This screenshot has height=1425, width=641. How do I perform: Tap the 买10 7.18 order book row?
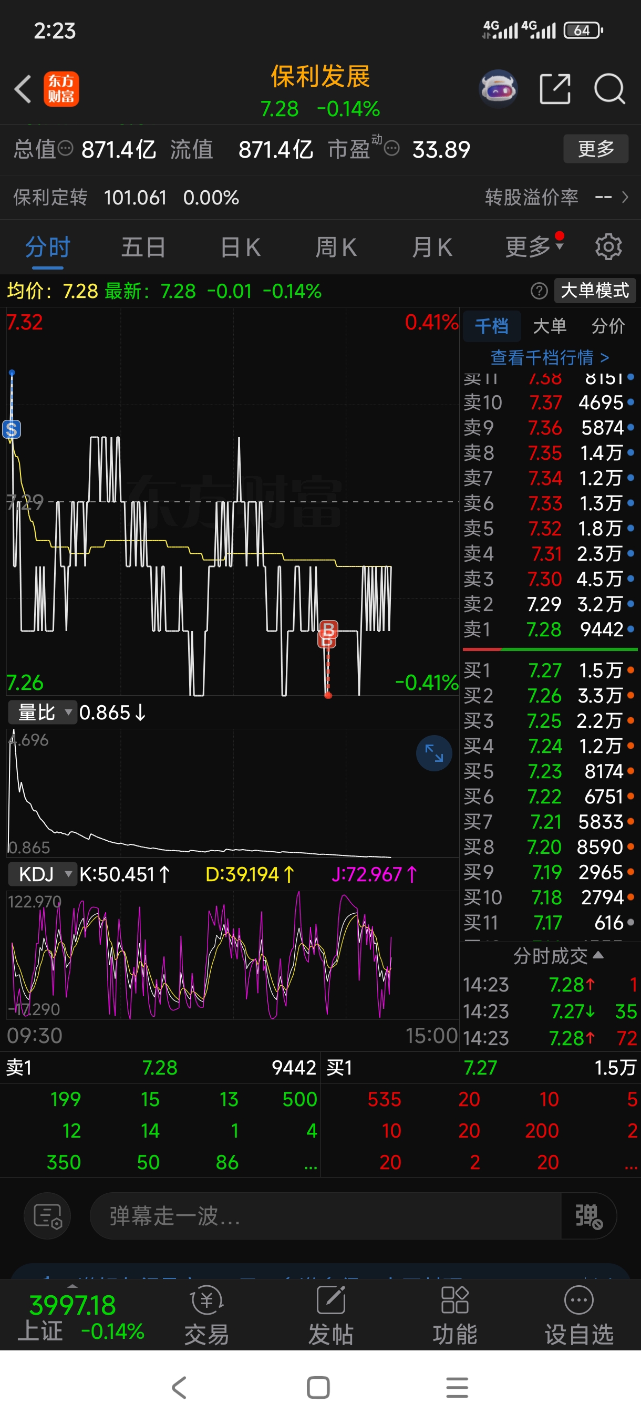[x=549, y=897]
